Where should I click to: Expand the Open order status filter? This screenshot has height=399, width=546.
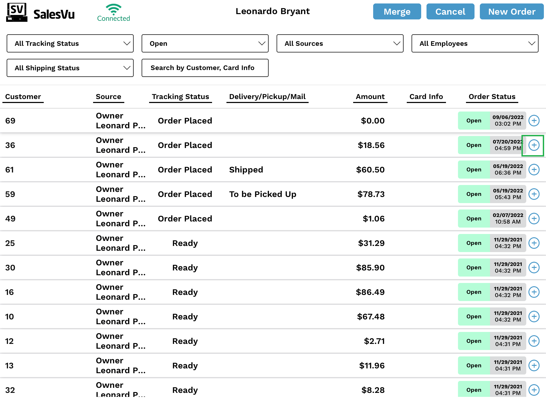(x=205, y=43)
